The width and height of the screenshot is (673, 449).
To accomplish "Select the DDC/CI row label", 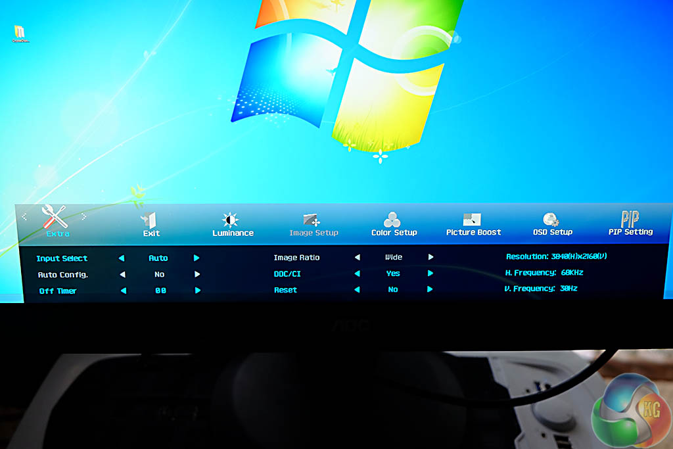I will click(287, 274).
